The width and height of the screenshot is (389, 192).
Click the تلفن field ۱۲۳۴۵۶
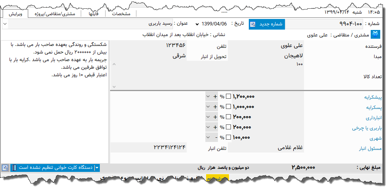click(x=148, y=46)
